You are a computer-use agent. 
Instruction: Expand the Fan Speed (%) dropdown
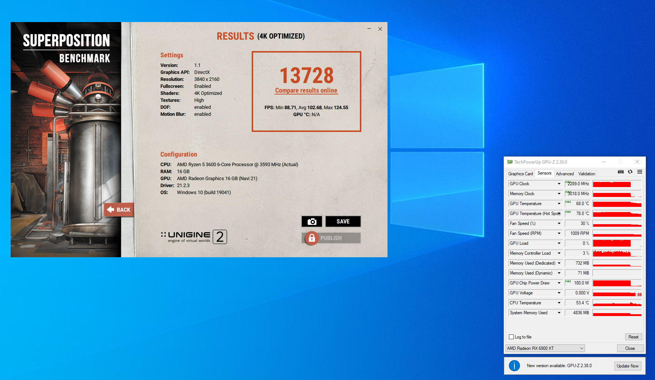(x=559, y=223)
